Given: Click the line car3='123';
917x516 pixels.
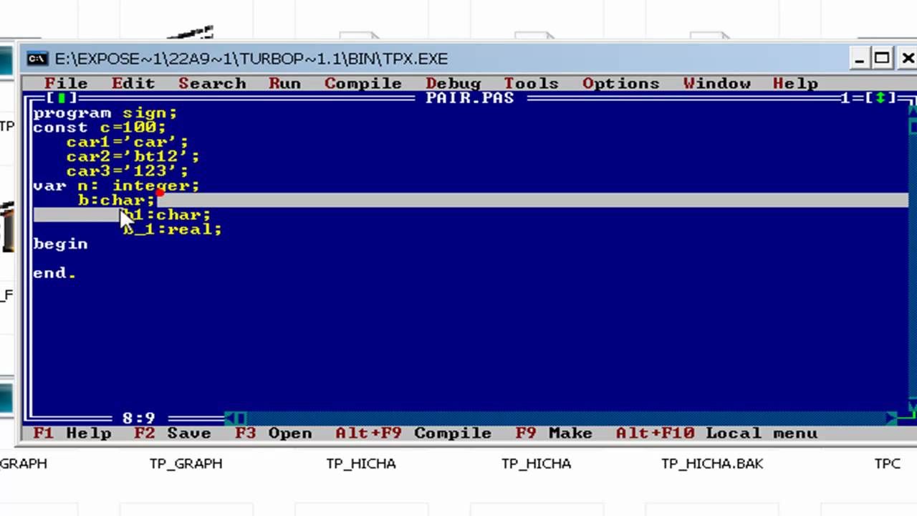Looking at the screenshot, I should coord(128,171).
